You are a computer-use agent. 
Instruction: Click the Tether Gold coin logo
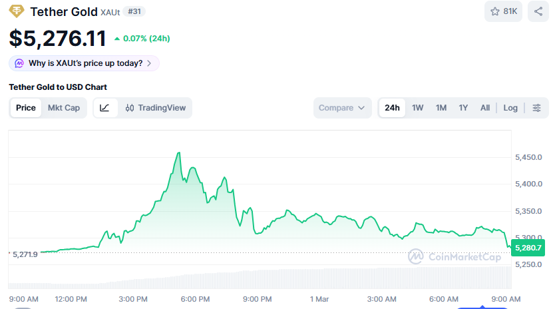[16, 11]
